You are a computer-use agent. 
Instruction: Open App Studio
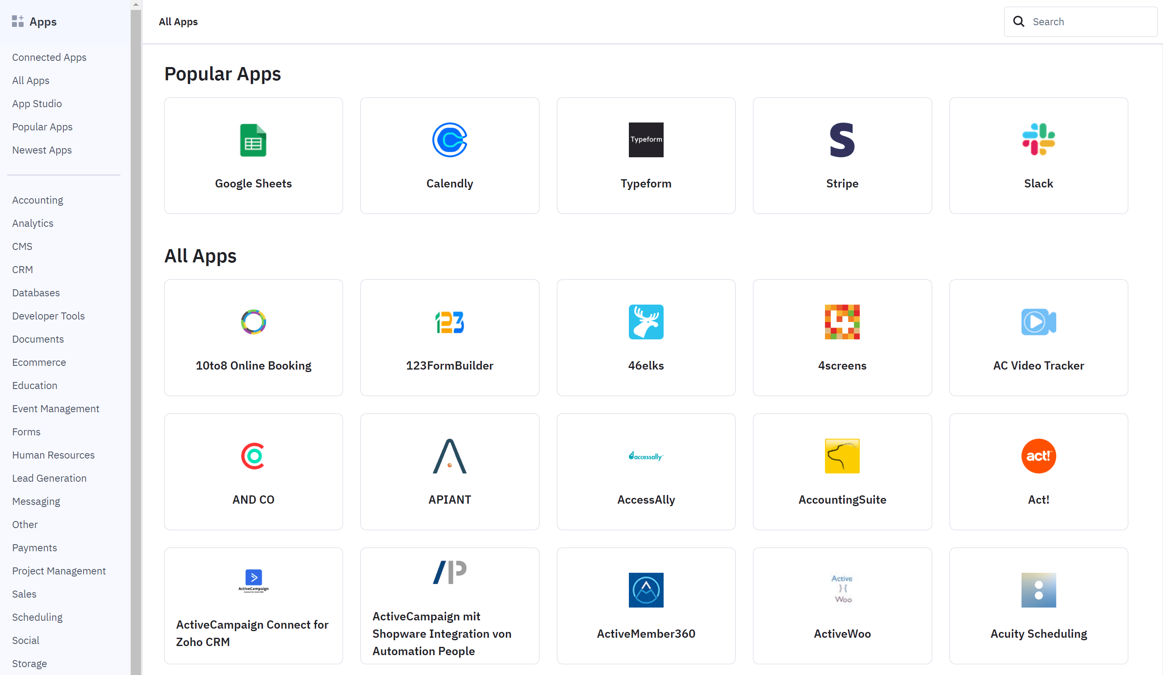(x=37, y=103)
